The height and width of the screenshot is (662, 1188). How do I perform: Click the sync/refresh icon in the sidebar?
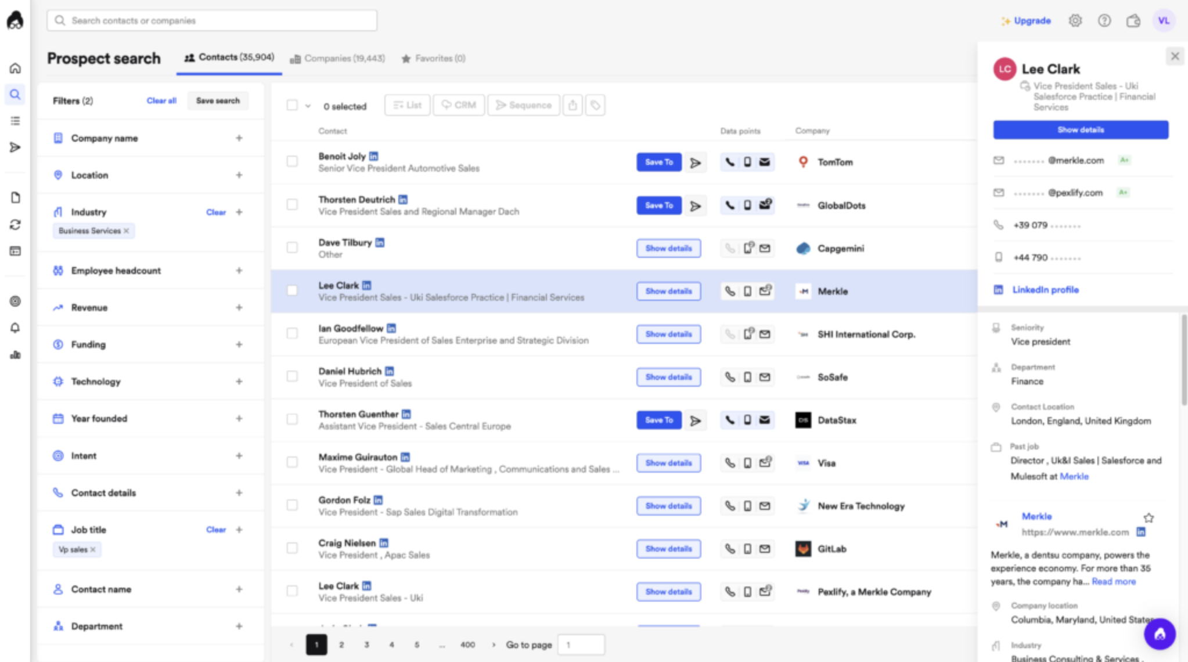tap(15, 224)
